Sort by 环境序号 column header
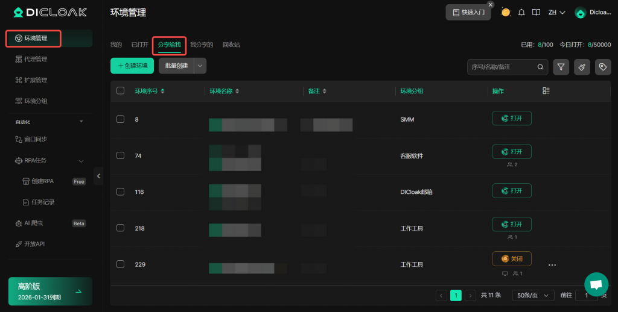This screenshot has height=312, width=618. click(149, 91)
